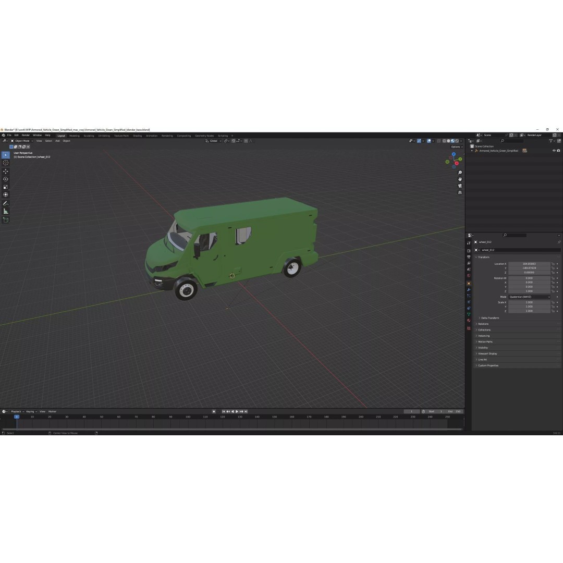
Task: Select the Transform tool
Action: click(5, 194)
